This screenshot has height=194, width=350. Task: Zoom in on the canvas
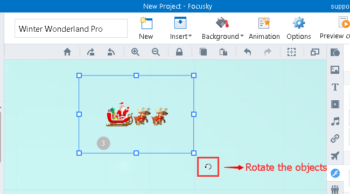click(x=135, y=52)
